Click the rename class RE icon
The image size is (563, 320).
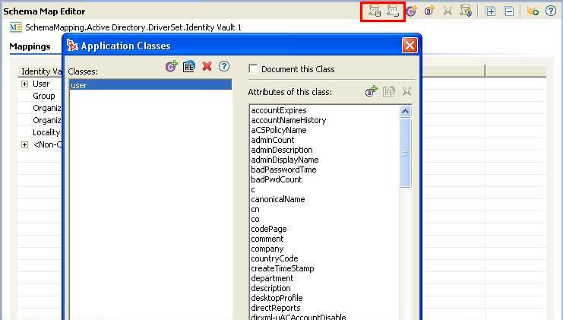click(189, 66)
